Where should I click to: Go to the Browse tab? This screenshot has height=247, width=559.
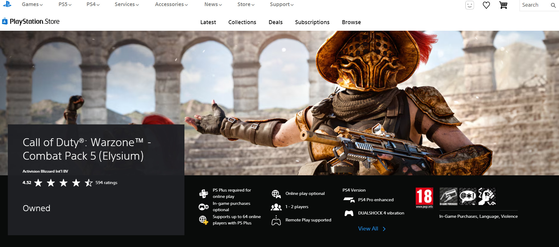pos(351,22)
